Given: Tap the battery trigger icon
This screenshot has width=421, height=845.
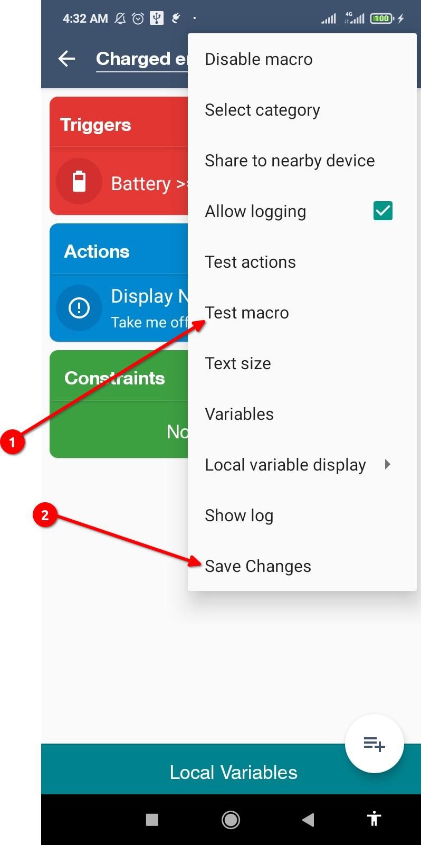Looking at the screenshot, I should [79, 181].
